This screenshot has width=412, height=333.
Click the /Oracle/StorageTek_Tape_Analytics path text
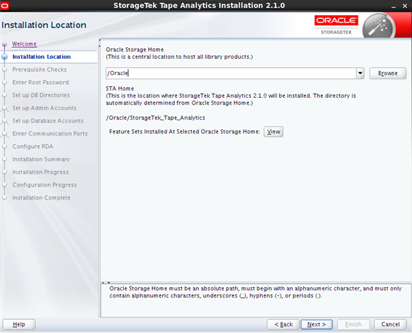[x=155, y=118]
